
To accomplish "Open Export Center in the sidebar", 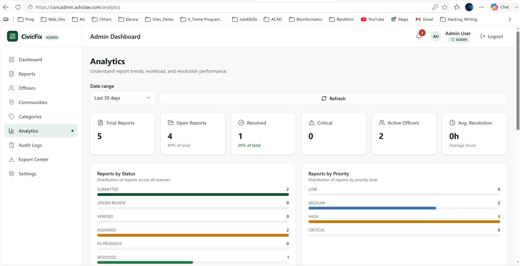I will click(x=41, y=159).
